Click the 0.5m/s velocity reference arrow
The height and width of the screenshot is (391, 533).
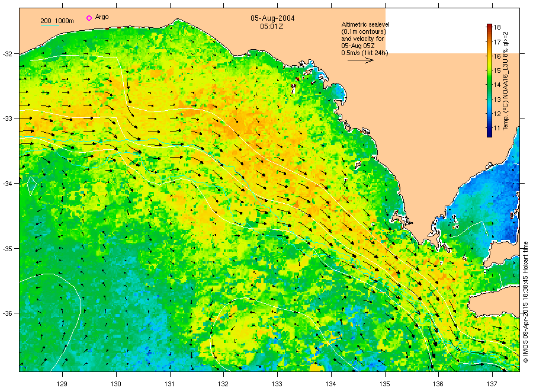click(361, 60)
